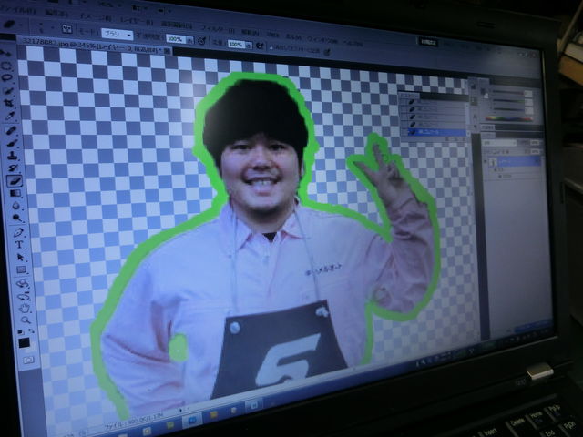
Task: Select the Brush tool
Action: pyautogui.click(x=12, y=143)
